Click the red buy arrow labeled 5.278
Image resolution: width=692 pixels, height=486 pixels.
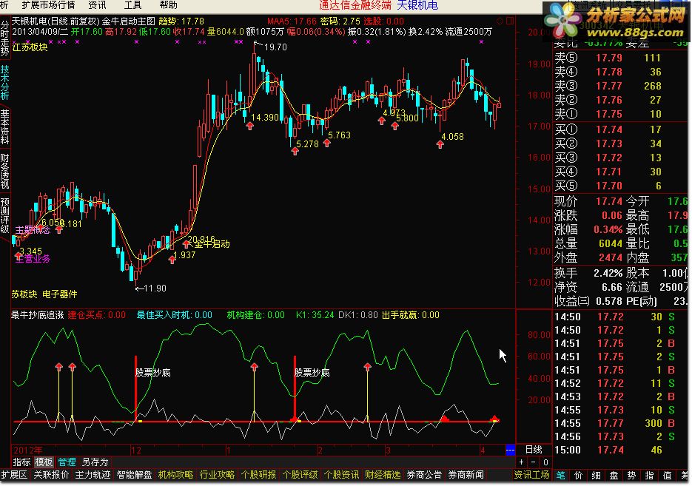(295, 151)
